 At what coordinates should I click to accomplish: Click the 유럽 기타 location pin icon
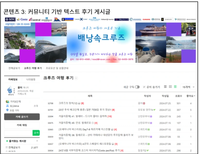point(7,110)
